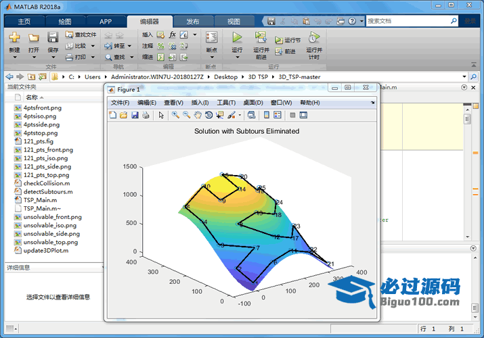Switch to the APP ribbon tab
Viewport: 484px width, 338px height.
coord(106,21)
